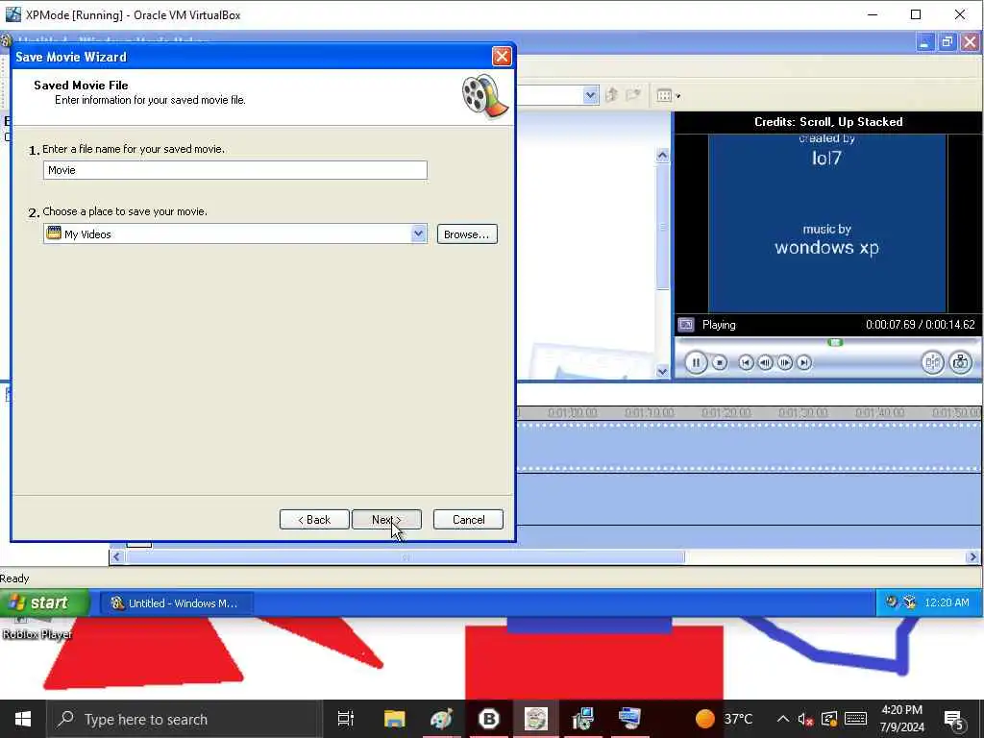This screenshot has width=984, height=738.
Task: Jump forward with the Forward playback button
Action: click(x=804, y=362)
